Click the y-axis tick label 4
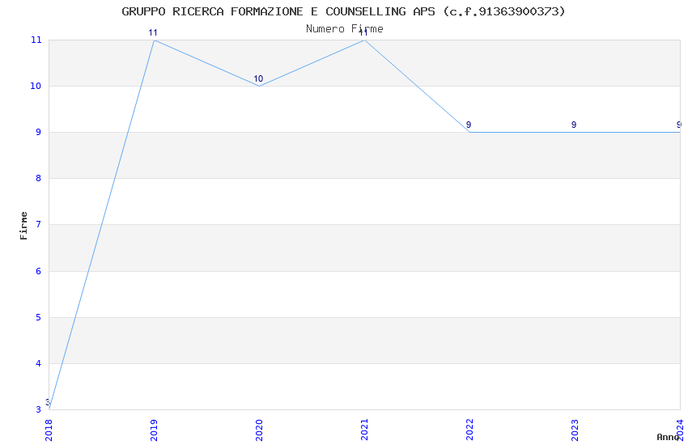 (39, 363)
